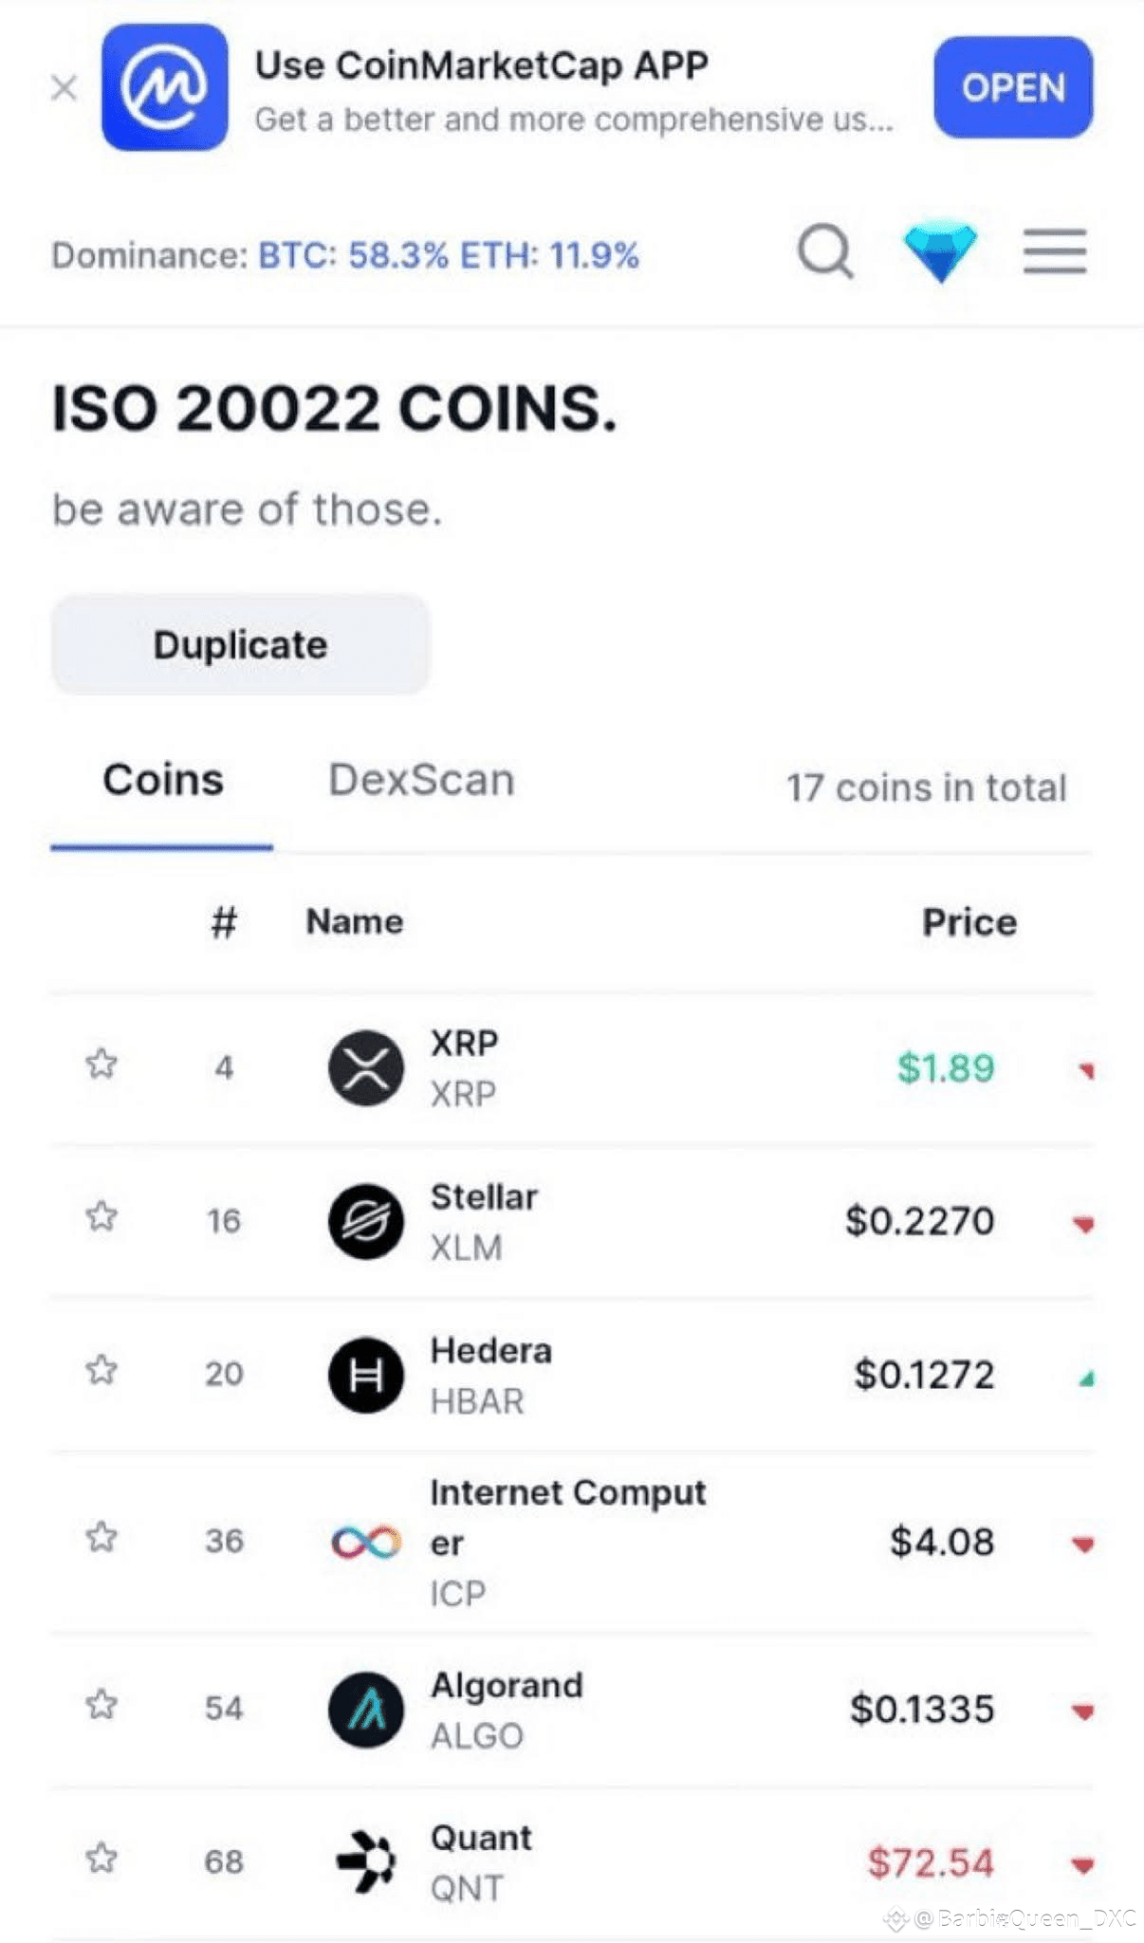The image size is (1144, 1943).
Task: Click the Hedera HBAR logo icon
Action: [x=366, y=1375]
